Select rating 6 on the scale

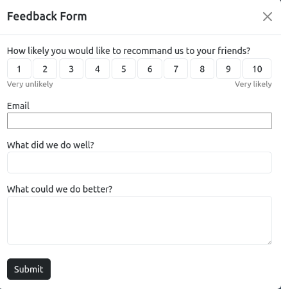tap(149, 69)
